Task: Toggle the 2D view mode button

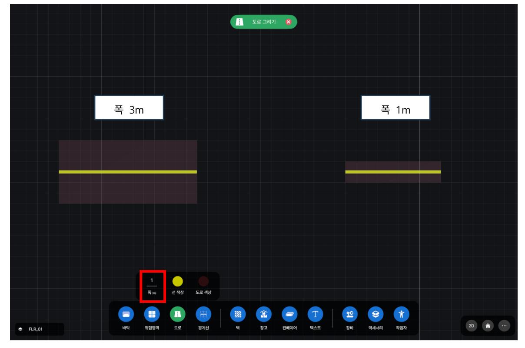Action: pos(471,325)
